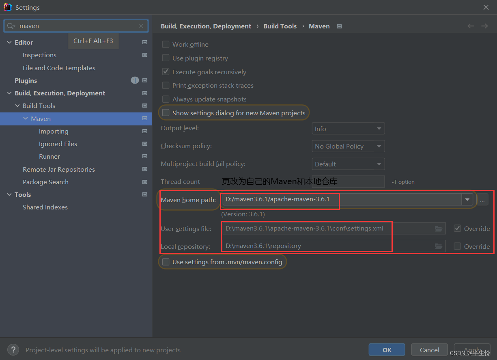This screenshot has height=360, width=497.
Task: Browse for User settings file with the folder icon
Action: pyautogui.click(x=439, y=229)
